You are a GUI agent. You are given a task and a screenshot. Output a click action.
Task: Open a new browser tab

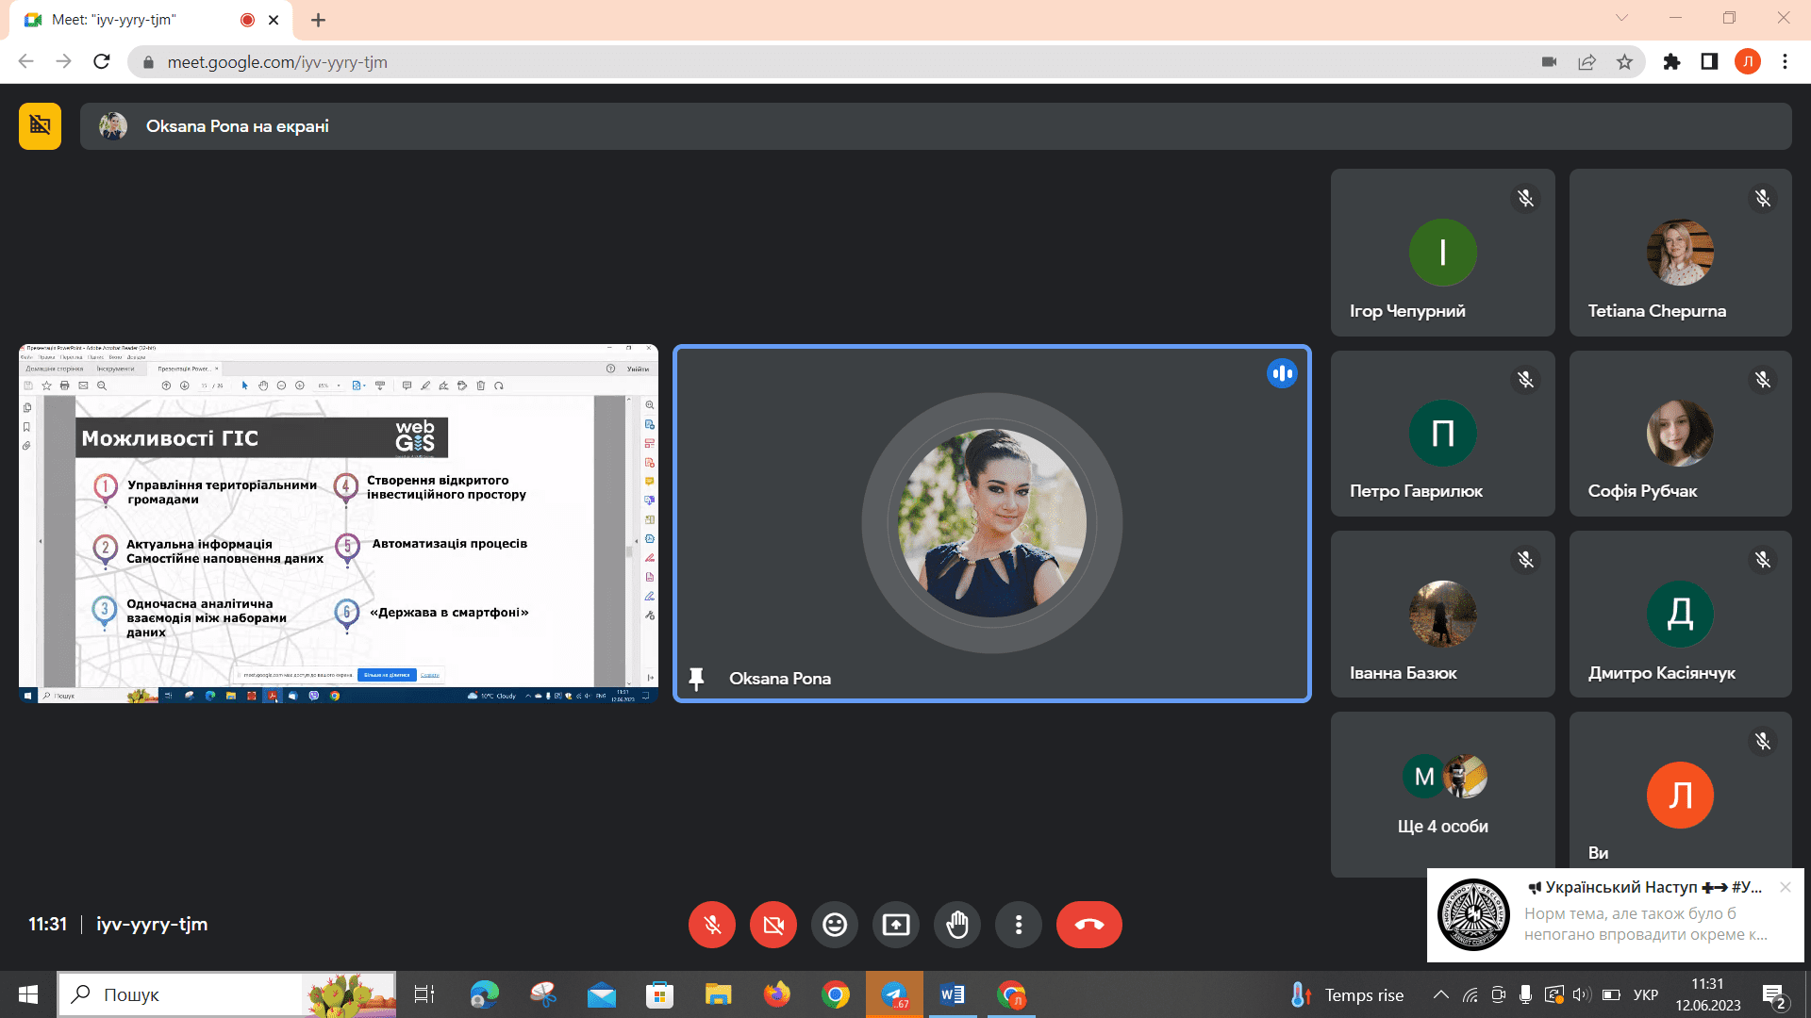[319, 20]
